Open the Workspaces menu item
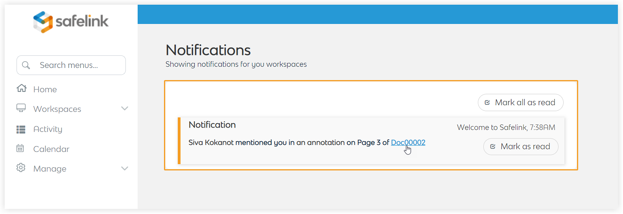This screenshot has width=623, height=214. coord(57,109)
